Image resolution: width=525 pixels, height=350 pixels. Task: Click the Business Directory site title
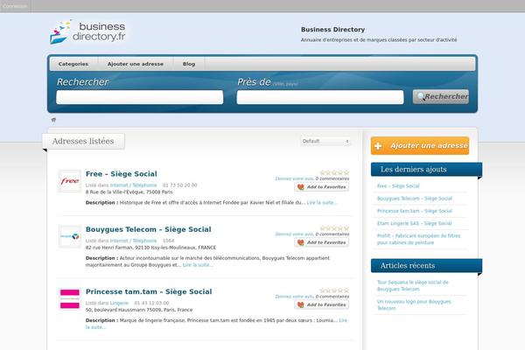coord(332,30)
